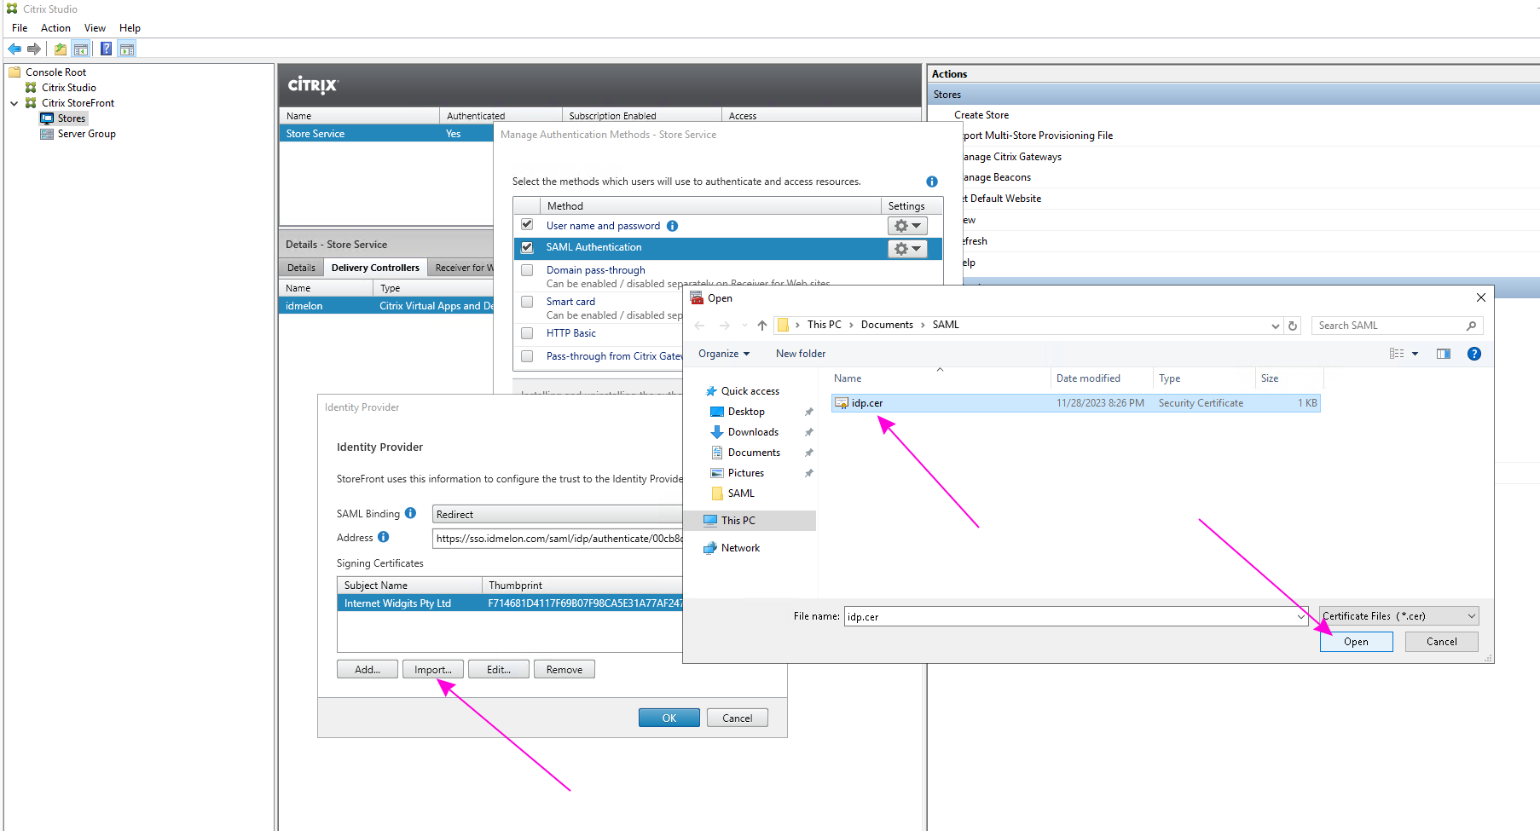Click the MMC toolbar Forward arrow
Viewport: 1540px width, 831px height.
pyautogui.click(x=34, y=49)
